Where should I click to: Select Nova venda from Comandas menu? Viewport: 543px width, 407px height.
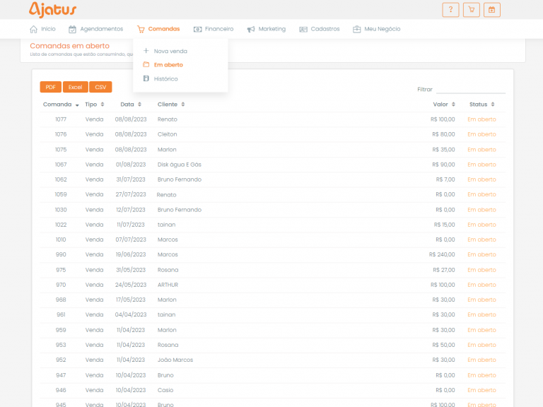point(170,51)
